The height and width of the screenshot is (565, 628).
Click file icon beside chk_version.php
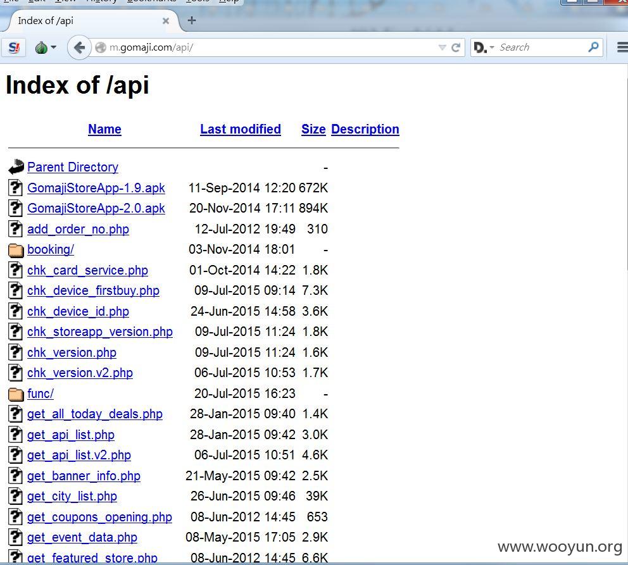[16, 352]
